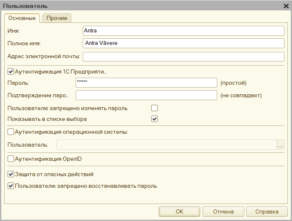Click the Адрес электронной почты field

183,56
